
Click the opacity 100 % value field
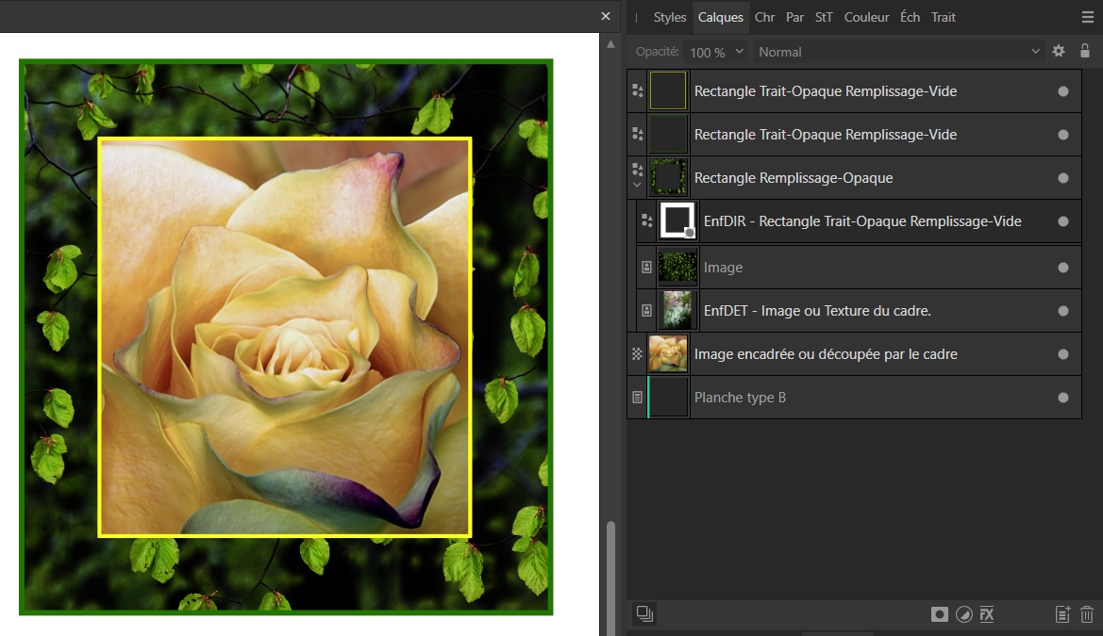pyautogui.click(x=708, y=52)
